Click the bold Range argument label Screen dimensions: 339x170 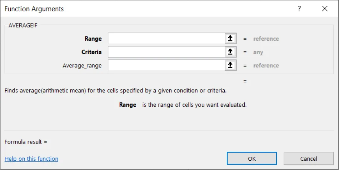point(93,39)
